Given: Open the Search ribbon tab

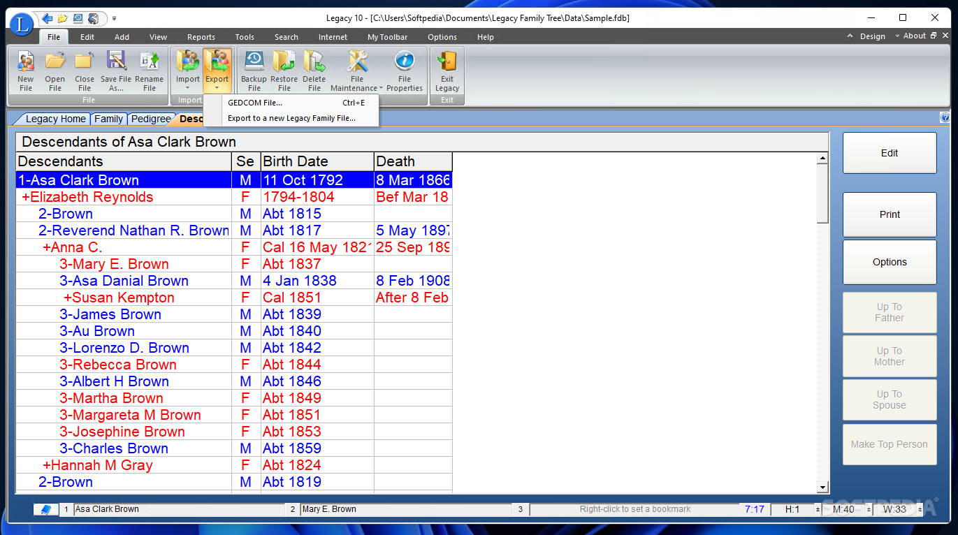Looking at the screenshot, I should coord(286,37).
